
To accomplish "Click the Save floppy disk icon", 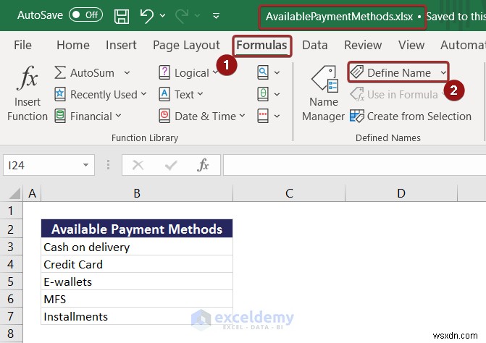I will 122,16.
